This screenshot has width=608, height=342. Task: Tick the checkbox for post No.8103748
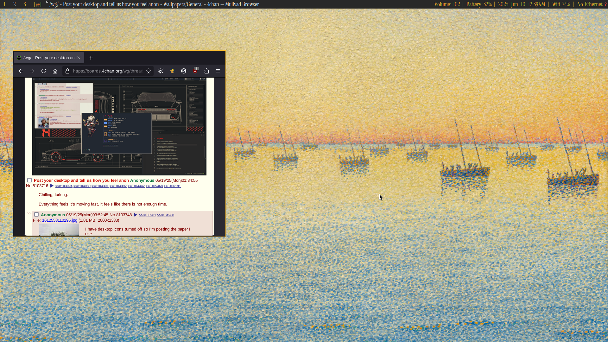pos(36,214)
